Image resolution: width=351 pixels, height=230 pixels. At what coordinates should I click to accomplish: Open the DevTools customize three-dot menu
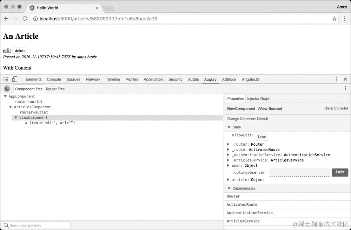pos(336,79)
